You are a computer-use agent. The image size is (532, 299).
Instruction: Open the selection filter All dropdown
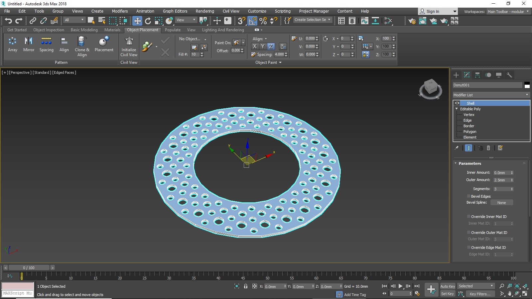pyautogui.click(x=74, y=20)
